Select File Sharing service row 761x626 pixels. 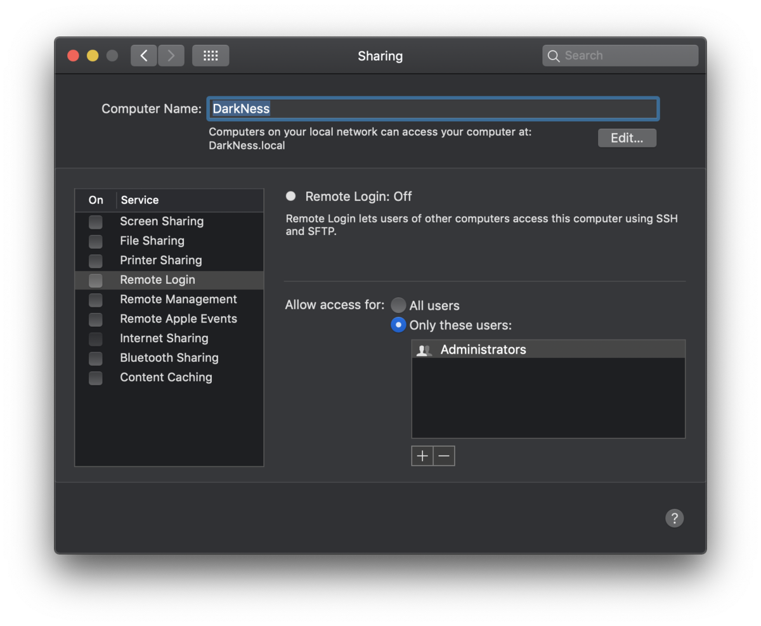(169, 241)
